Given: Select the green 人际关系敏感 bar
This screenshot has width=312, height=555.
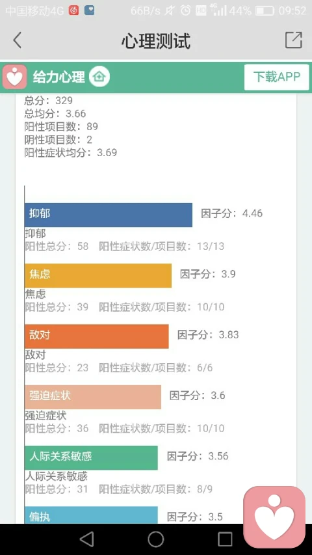Looking at the screenshot, I should click(x=91, y=457).
